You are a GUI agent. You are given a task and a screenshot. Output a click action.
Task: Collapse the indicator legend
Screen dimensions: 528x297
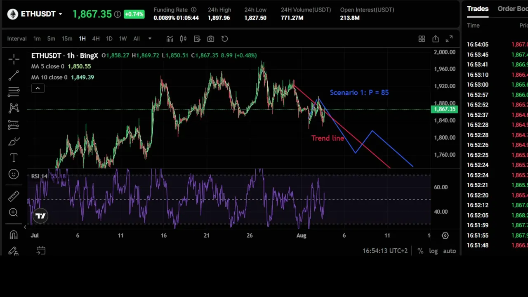pyautogui.click(x=38, y=88)
